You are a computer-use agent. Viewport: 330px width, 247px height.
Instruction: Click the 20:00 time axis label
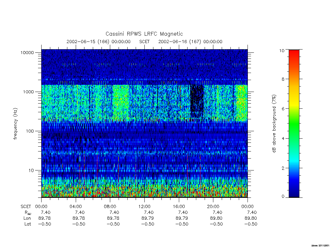coord(213,206)
